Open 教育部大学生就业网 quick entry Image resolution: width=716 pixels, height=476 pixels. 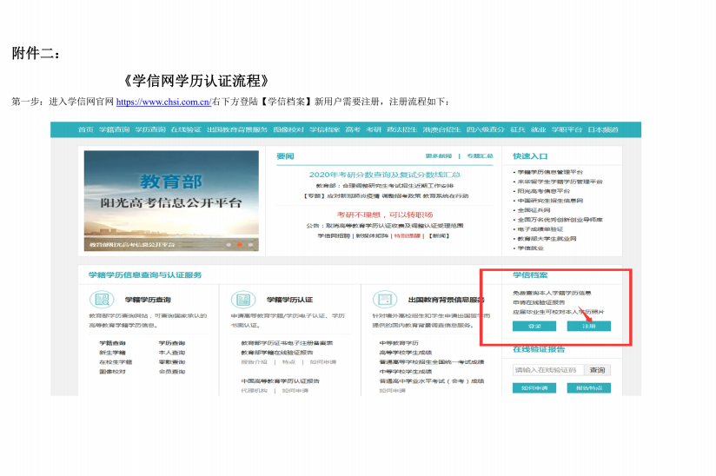click(x=547, y=239)
